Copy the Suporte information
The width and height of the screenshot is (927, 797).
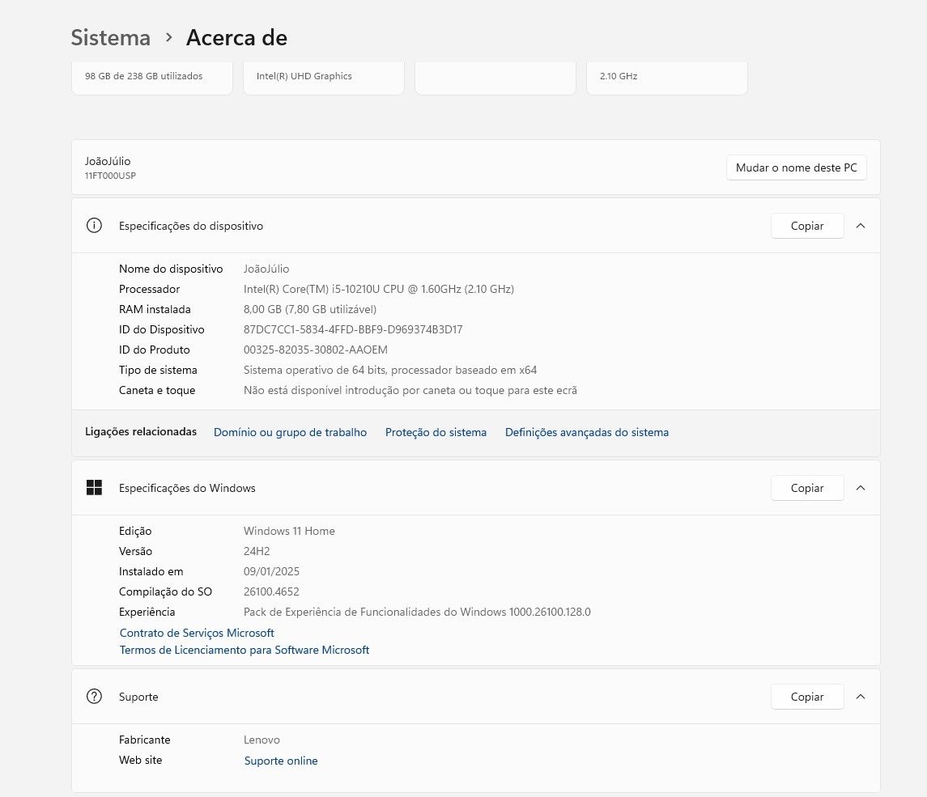tap(807, 697)
